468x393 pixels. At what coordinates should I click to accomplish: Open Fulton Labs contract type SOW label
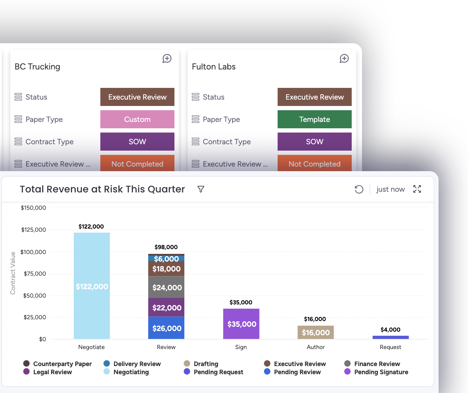click(x=314, y=142)
